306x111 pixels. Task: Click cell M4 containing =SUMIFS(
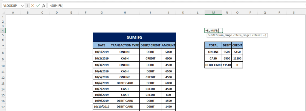[213, 31]
